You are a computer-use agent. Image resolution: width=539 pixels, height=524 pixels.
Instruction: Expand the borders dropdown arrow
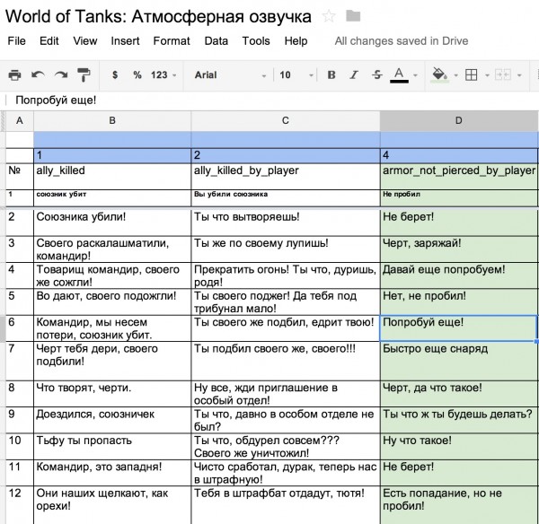pyautogui.click(x=487, y=75)
